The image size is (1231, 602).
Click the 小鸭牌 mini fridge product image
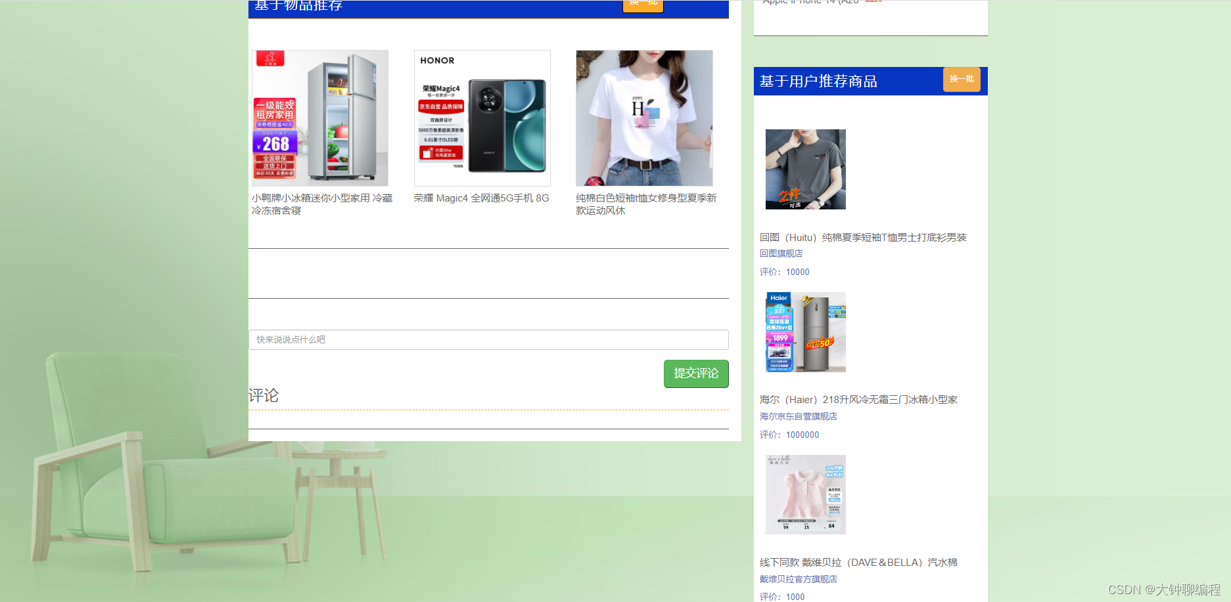pos(319,118)
